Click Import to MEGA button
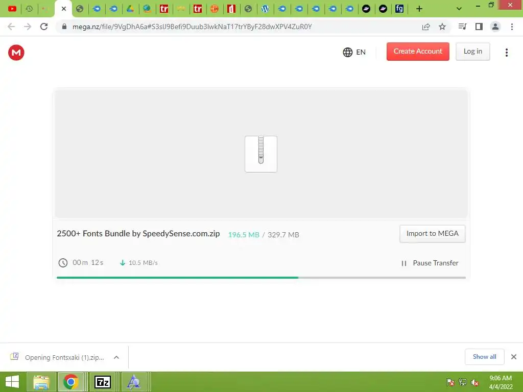 432,234
